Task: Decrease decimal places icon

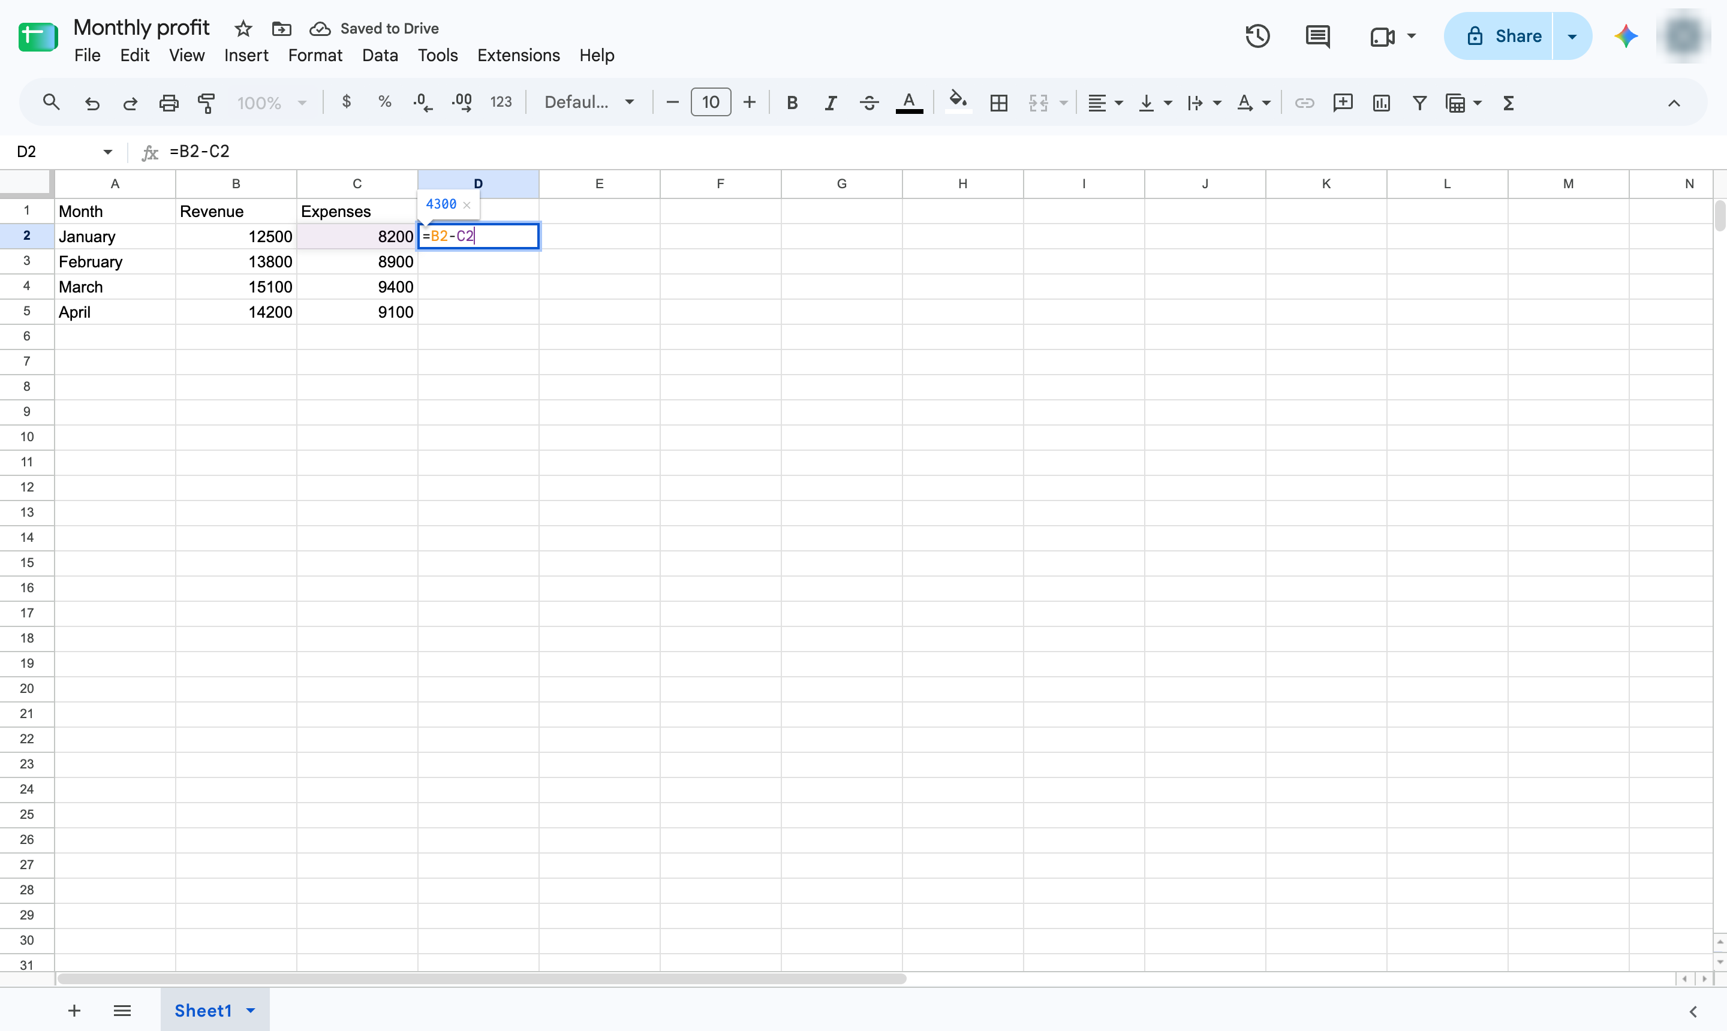Action: click(x=422, y=103)
